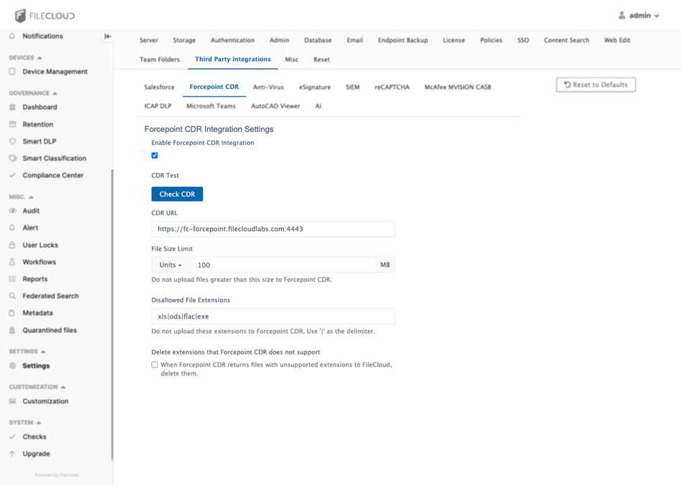Open the Content Search settings tab

[566, 40]
